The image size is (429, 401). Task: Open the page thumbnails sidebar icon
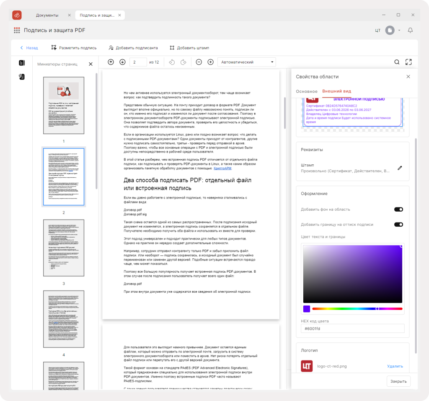pyautogui.click(x=22, y=63)
